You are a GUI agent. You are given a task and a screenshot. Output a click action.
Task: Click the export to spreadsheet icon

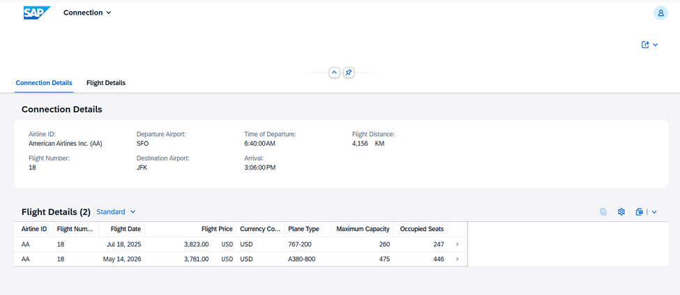[639, 212]
